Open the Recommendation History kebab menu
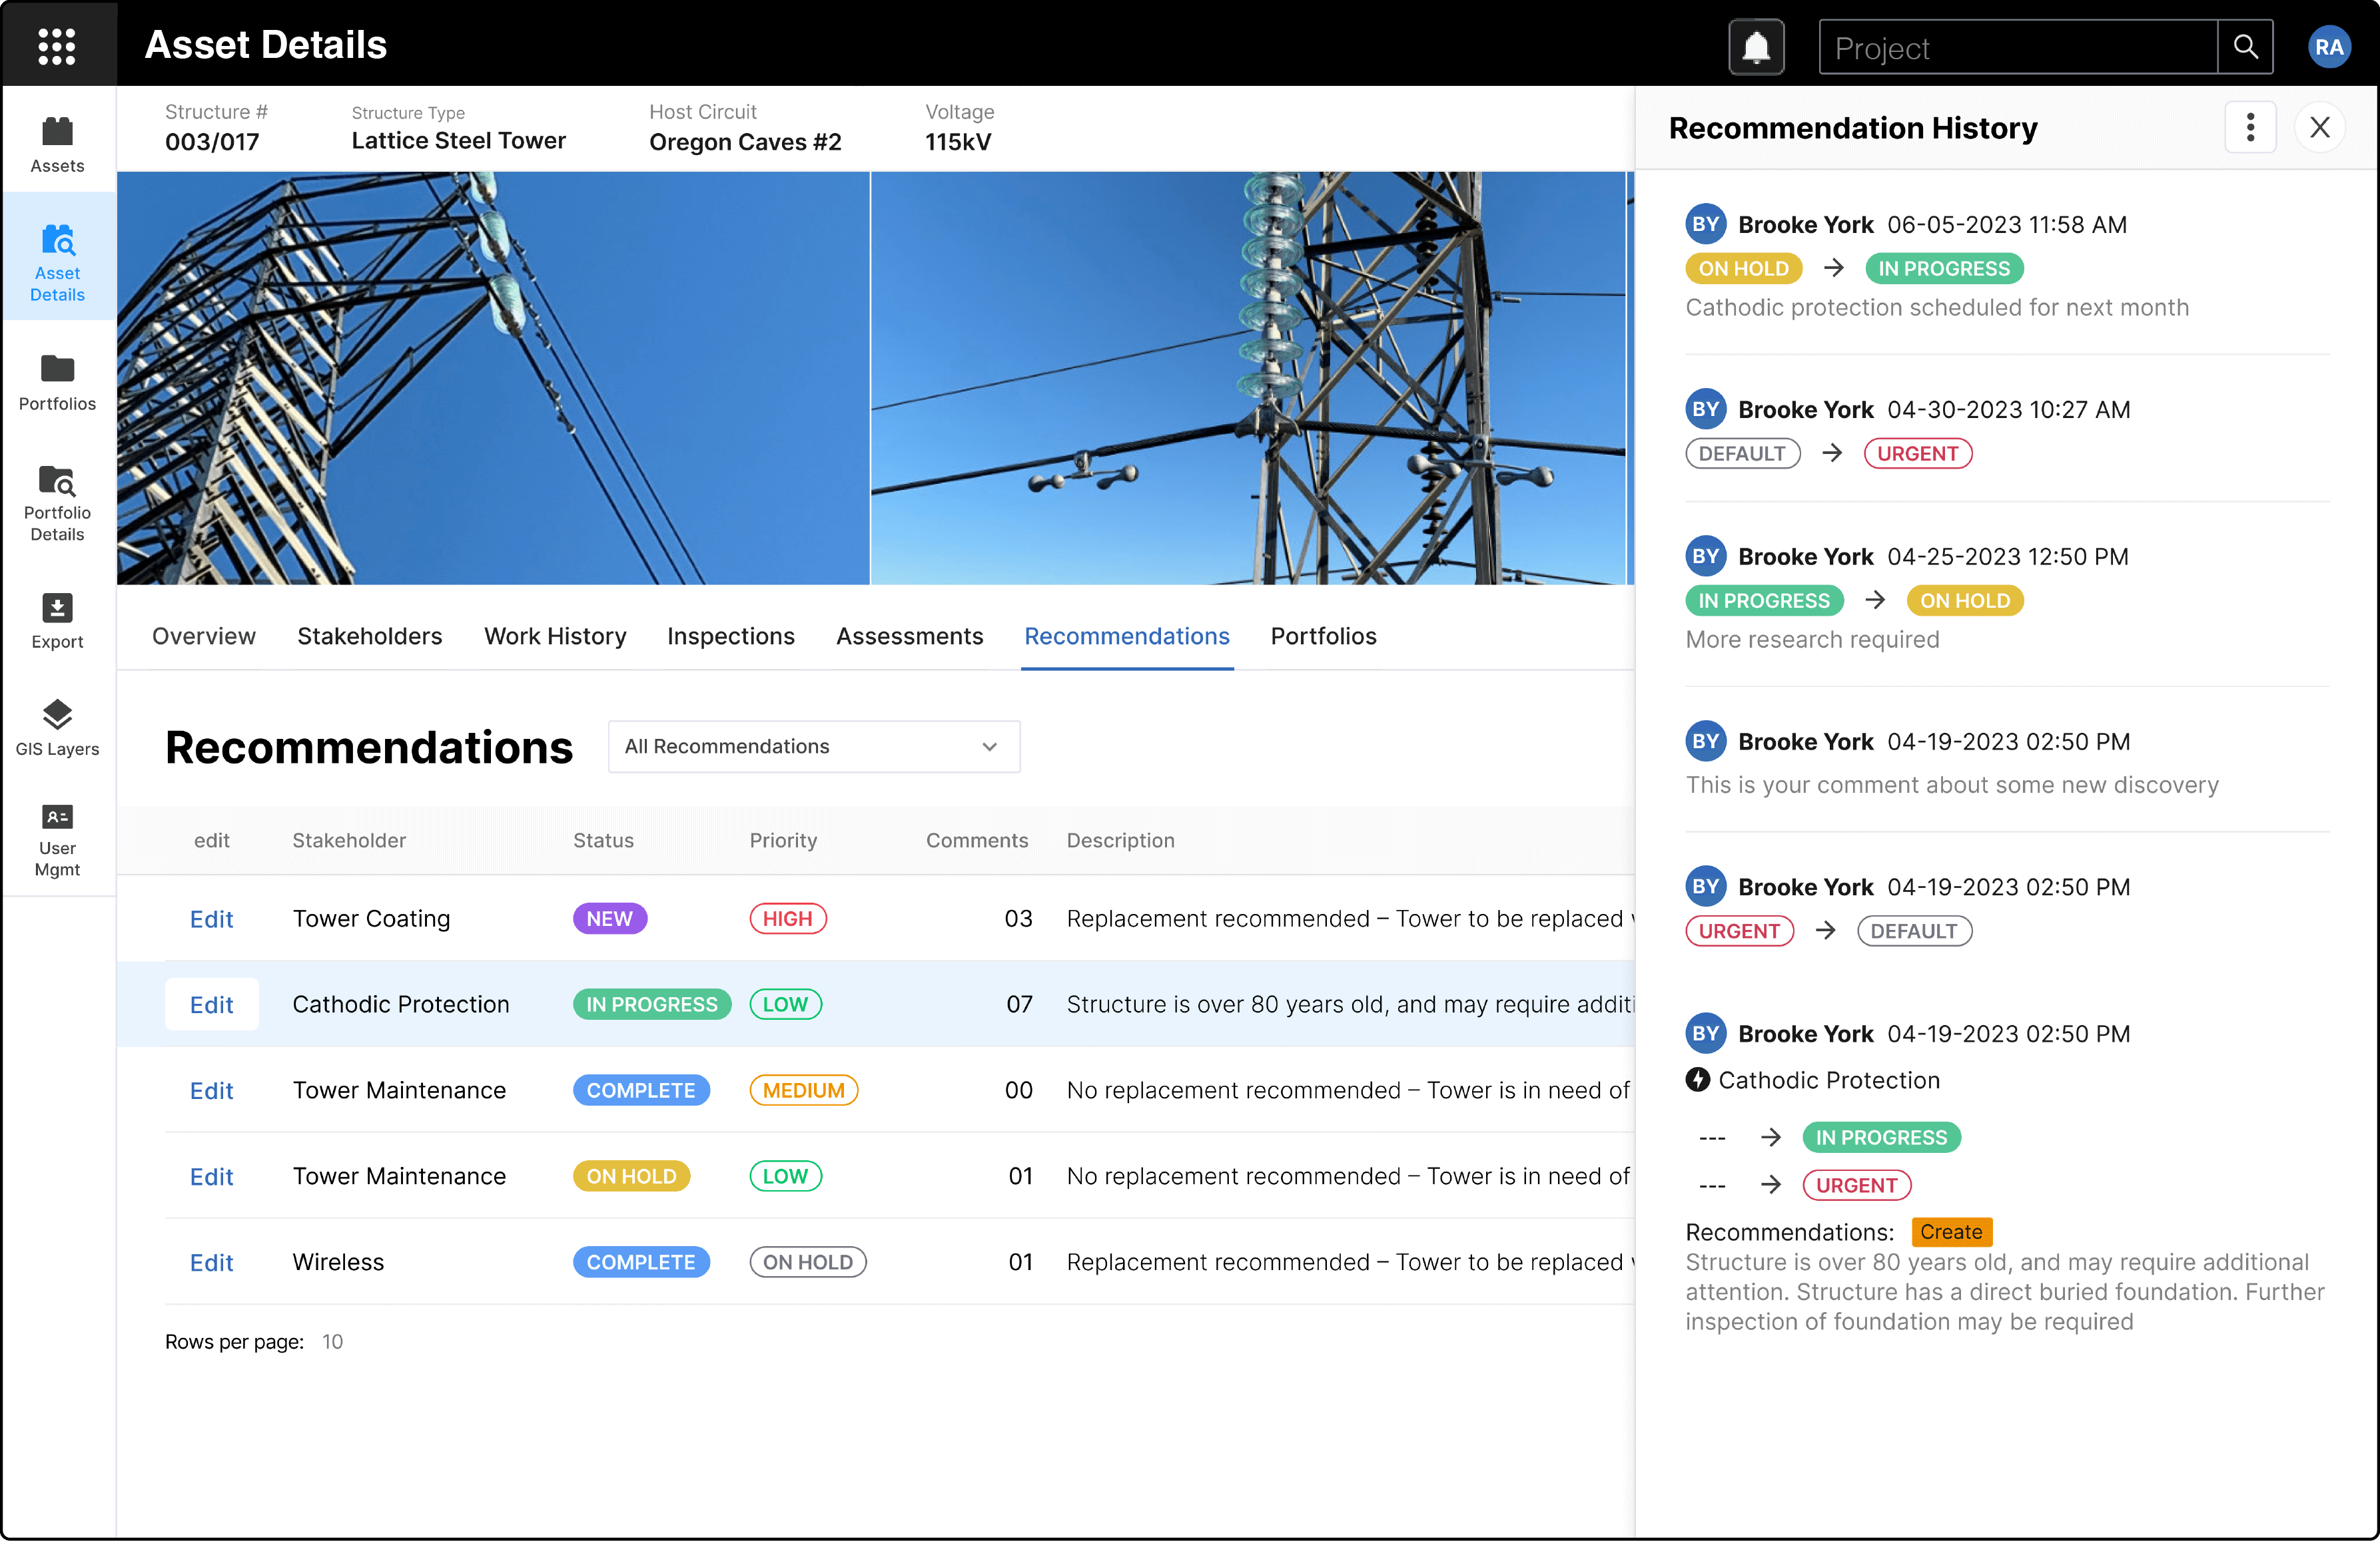Image resolution: width=2380 pixels, height=1541 pixels. point(2250,127)
